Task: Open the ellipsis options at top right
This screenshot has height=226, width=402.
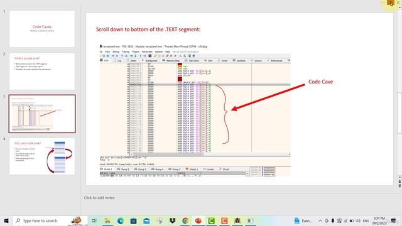Action: [x=383, y=3]
